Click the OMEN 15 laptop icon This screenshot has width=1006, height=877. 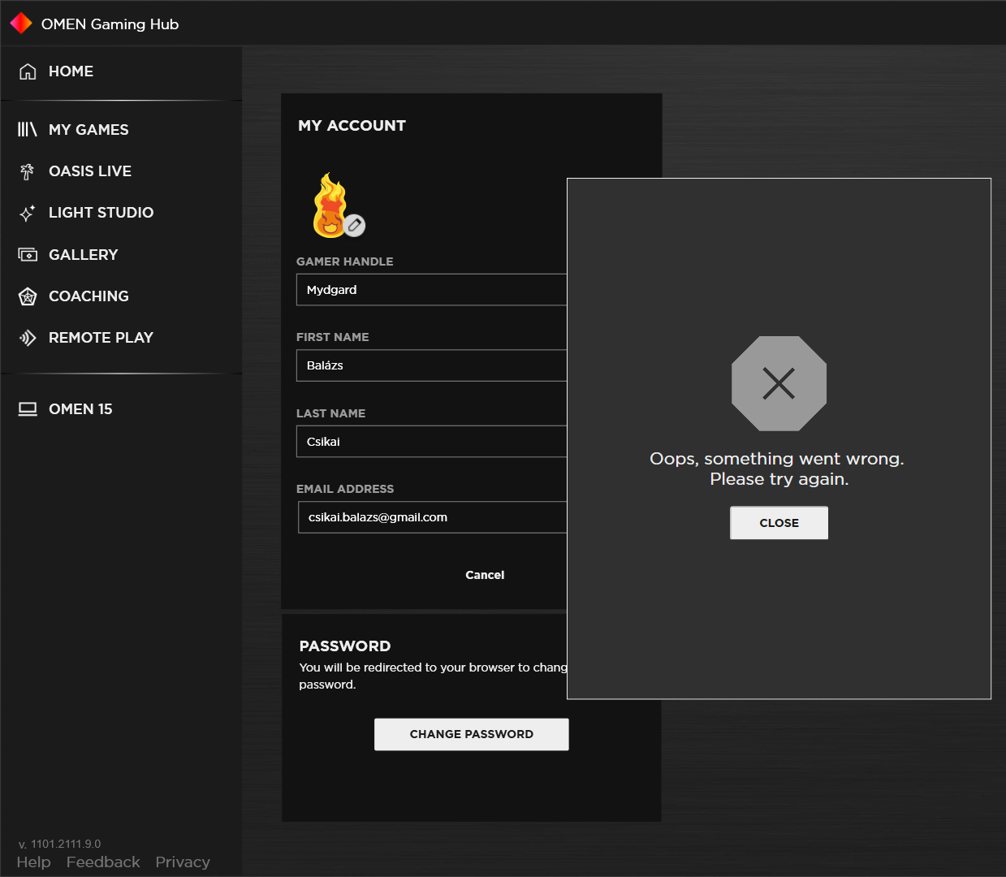28,409
